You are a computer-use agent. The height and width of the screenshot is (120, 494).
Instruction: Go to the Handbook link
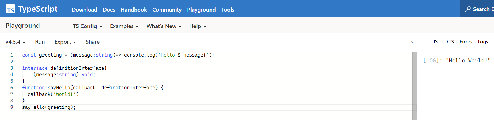134,10
